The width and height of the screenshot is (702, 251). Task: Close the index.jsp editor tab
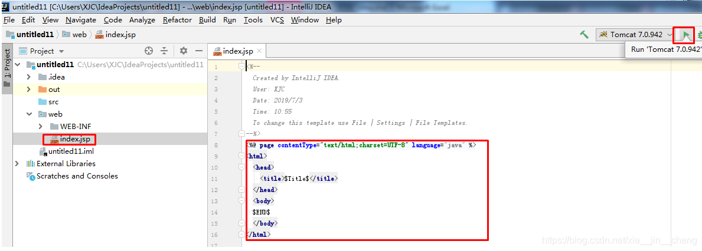259,51
